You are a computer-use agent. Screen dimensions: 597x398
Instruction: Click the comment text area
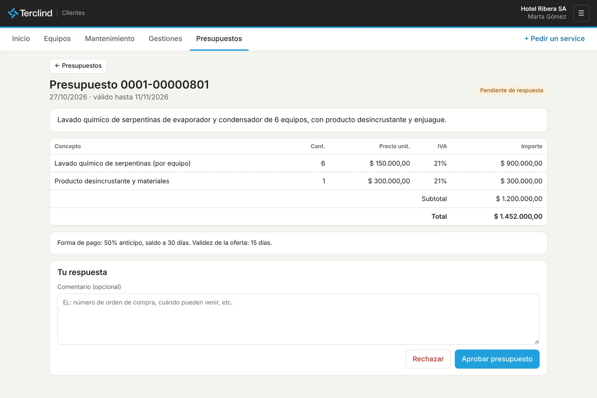point(298,319)
